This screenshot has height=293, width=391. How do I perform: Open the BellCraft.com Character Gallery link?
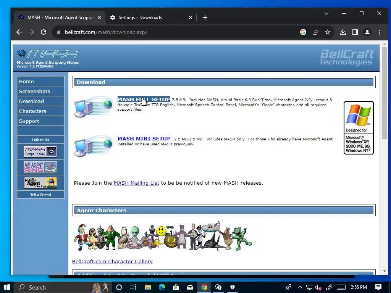tap(112, 261)
